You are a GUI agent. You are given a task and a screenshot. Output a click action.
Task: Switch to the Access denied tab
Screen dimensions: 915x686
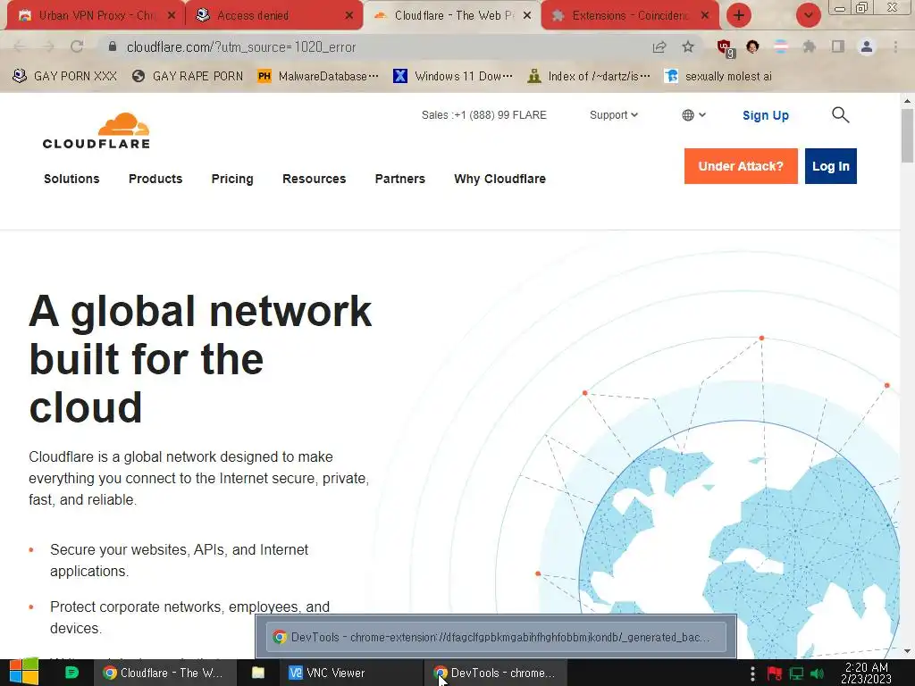pyautogui.click(x=273, y=16)
